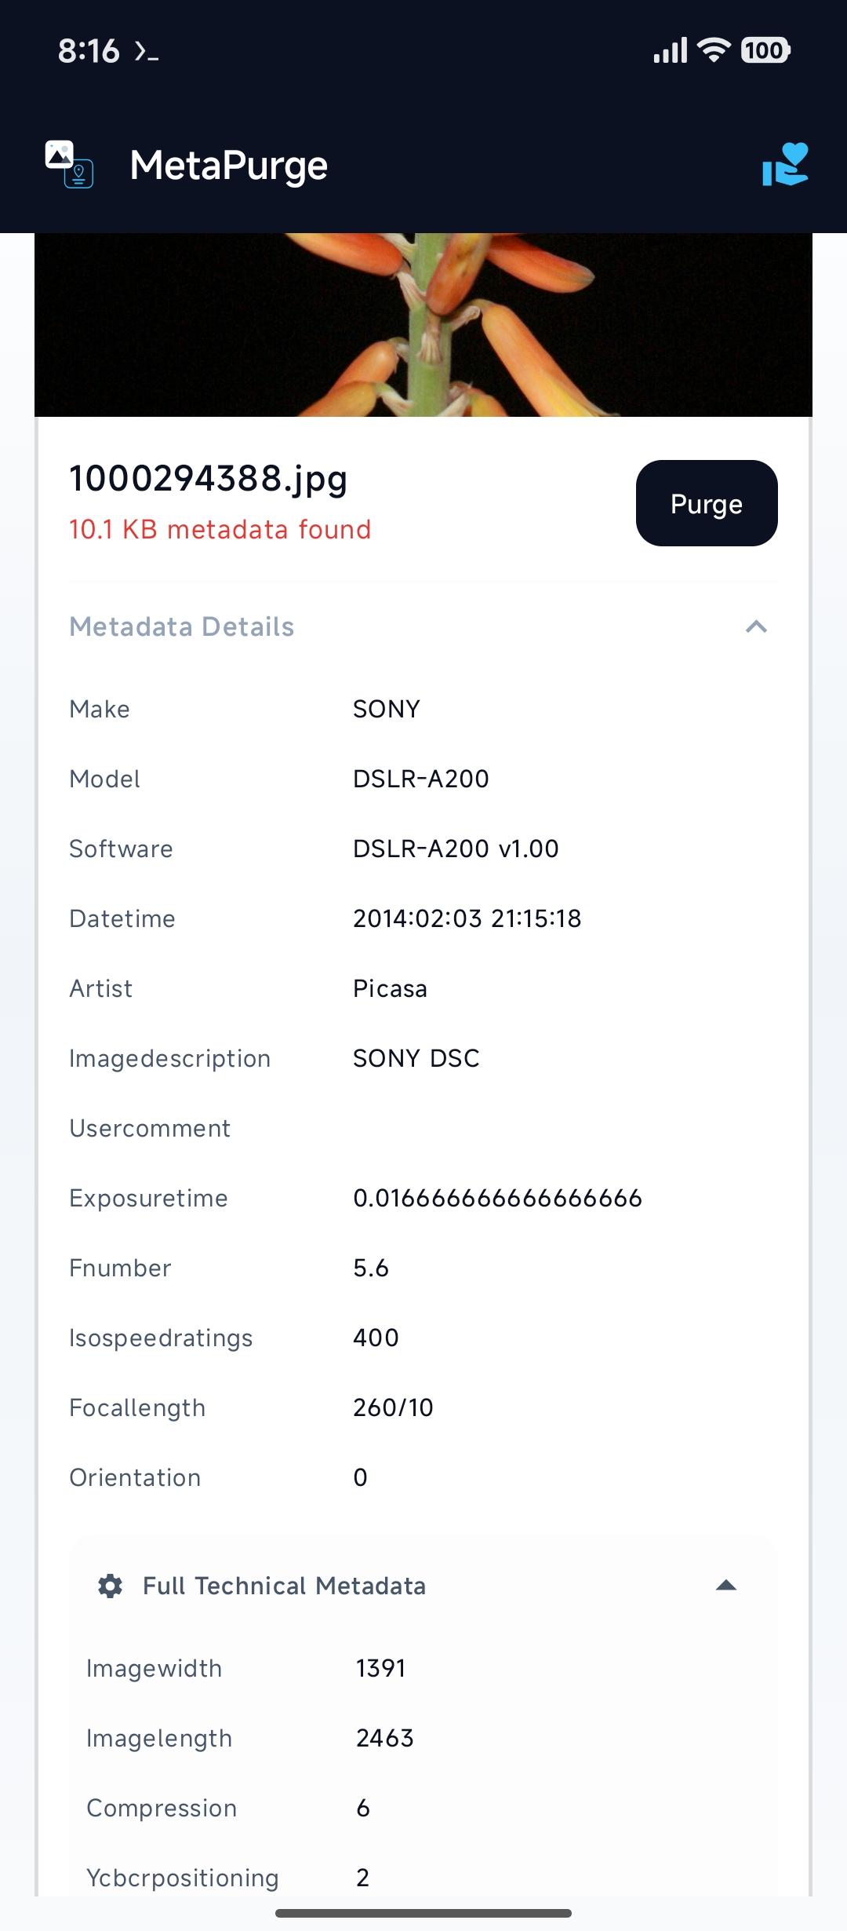Tap the Wi-Fi status icon
This screenshot has height=1931, width=847.
[714, 50]
